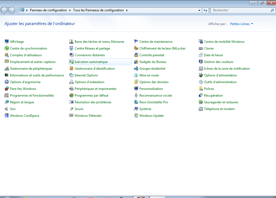Open the Programmes et fonctionnalités link
Image resolution: width=276 pixels, height=198 pixels.
pyautogui.click(x=32, y=96)
